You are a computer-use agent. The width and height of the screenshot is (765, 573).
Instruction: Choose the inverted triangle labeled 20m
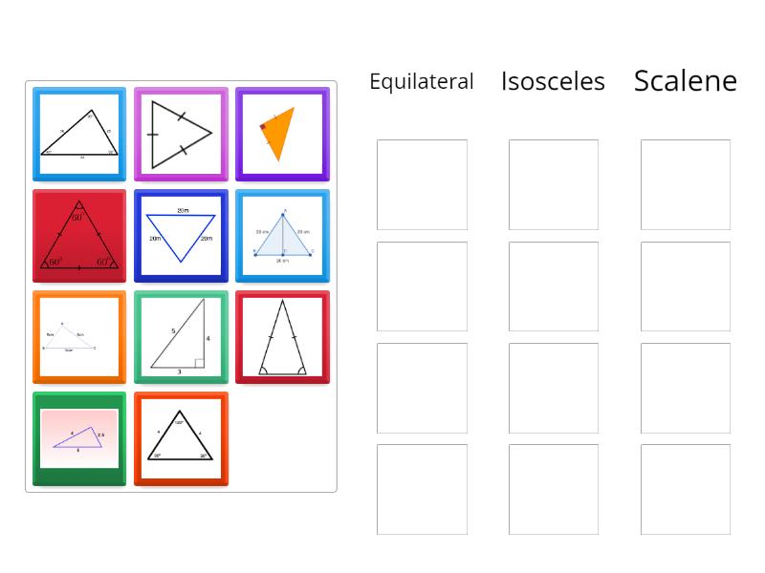pyautogui.click(x=181, y=235)
